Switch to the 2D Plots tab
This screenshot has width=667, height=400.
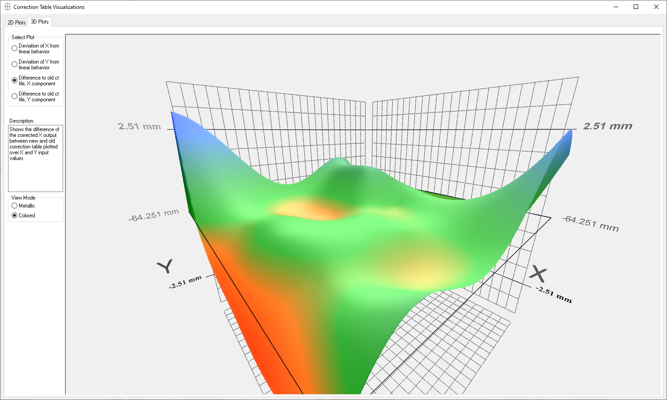(16, 22)
